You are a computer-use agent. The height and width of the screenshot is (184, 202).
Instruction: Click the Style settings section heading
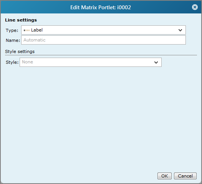coord(20,51)
